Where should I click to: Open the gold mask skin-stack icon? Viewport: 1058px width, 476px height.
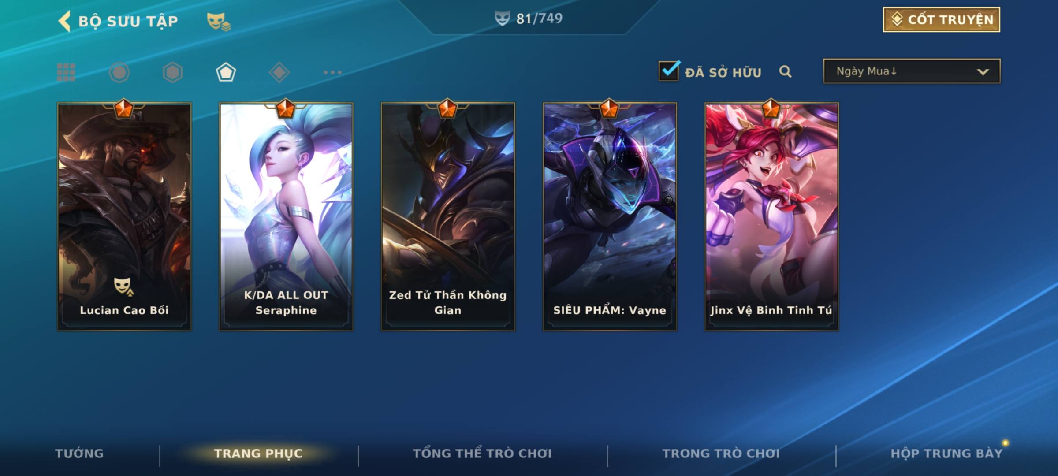(219, 21)
